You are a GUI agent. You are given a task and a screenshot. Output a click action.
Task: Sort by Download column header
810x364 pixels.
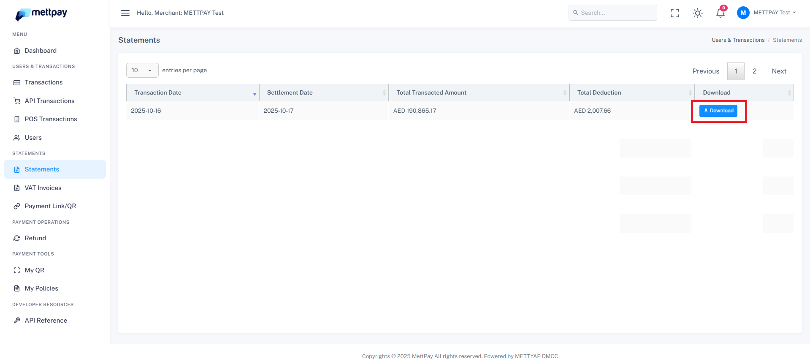745,93
